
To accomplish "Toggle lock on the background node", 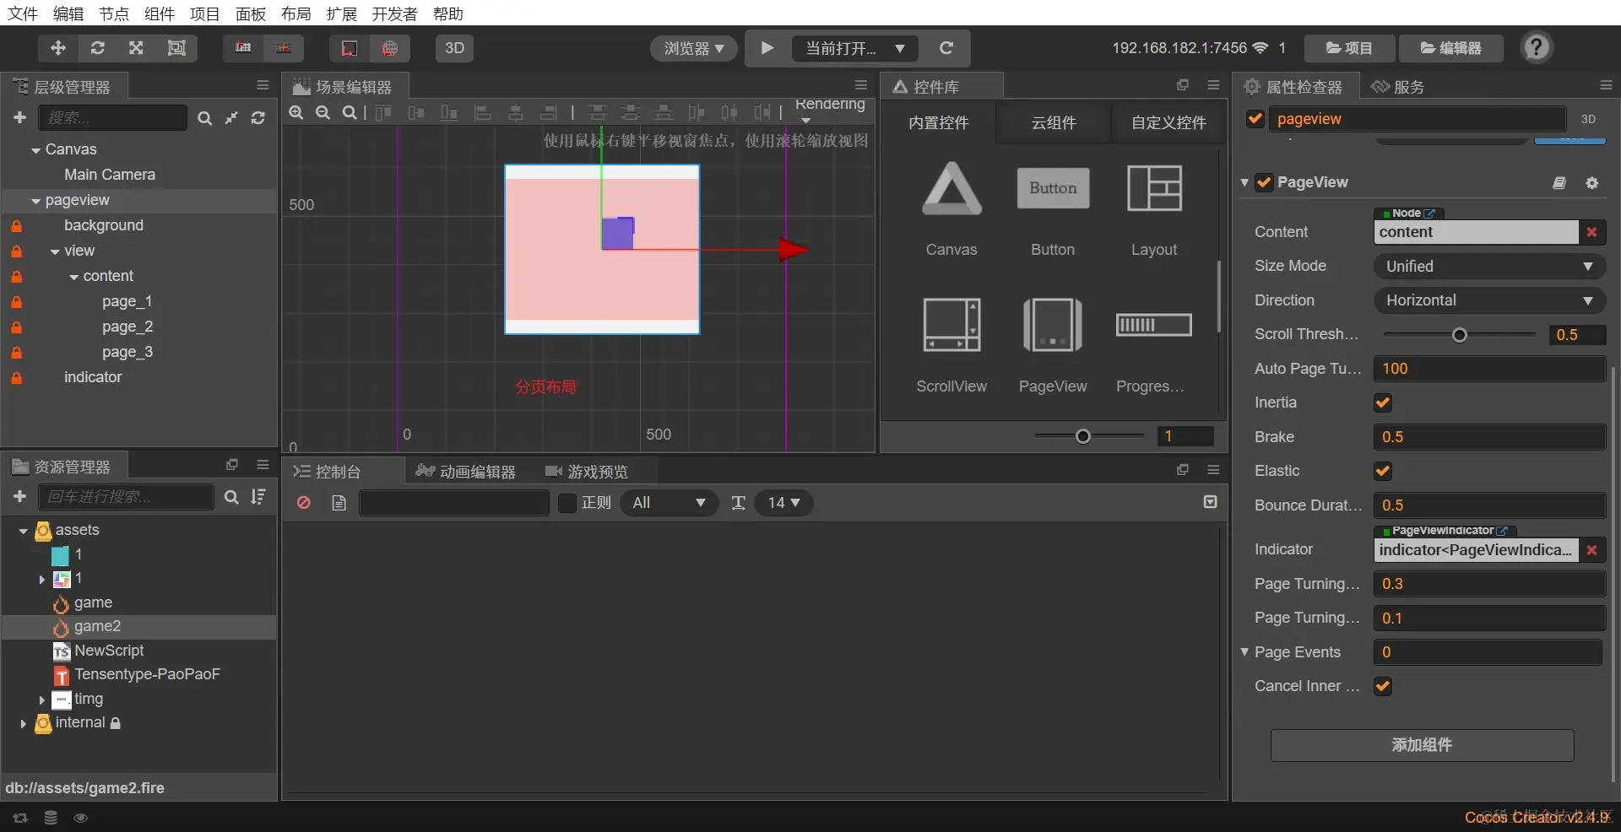I will [x=16, y=226].
